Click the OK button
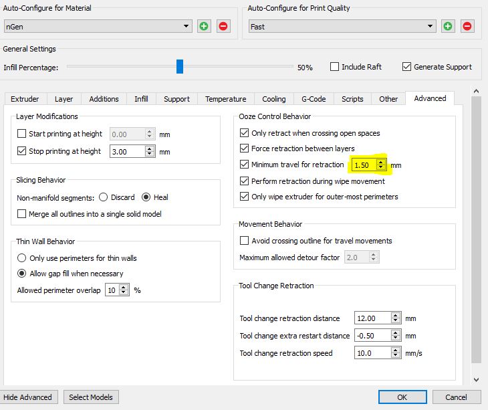This screenshot has width=488, height=410. coord(402,397)
